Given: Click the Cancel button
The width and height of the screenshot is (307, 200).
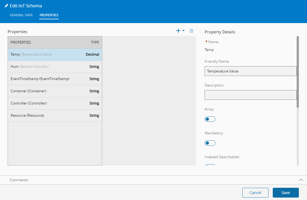Looking at the screenshot, I should [255, 193].
